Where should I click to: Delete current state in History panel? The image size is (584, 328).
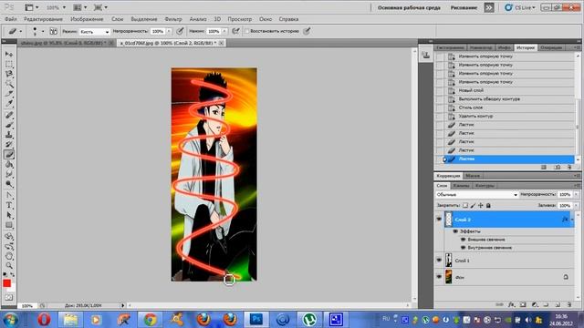(569, 168)
